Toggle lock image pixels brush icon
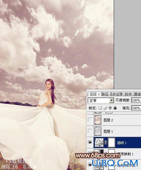141x170 pixels. click(x=105, y=108)
